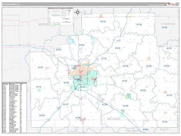Click the 'ZIP Name' index column header
The image size is (181, 136).
[12, 84]
